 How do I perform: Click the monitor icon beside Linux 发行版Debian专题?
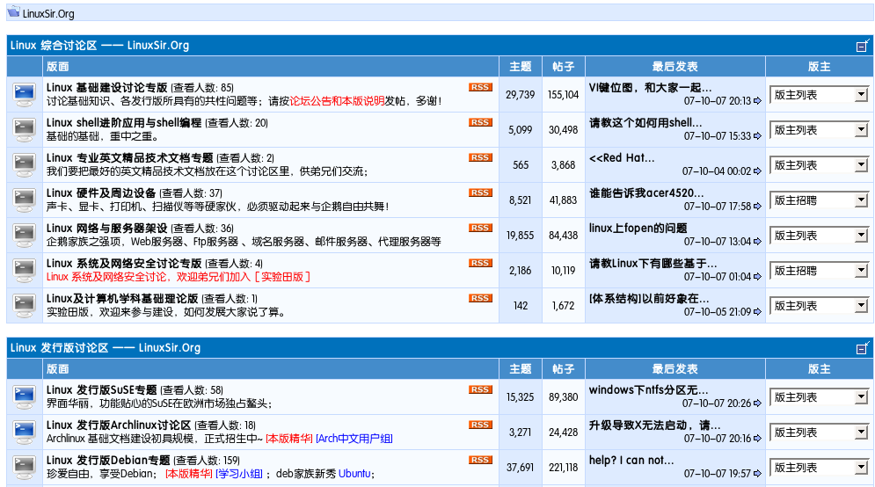[25, 468]
